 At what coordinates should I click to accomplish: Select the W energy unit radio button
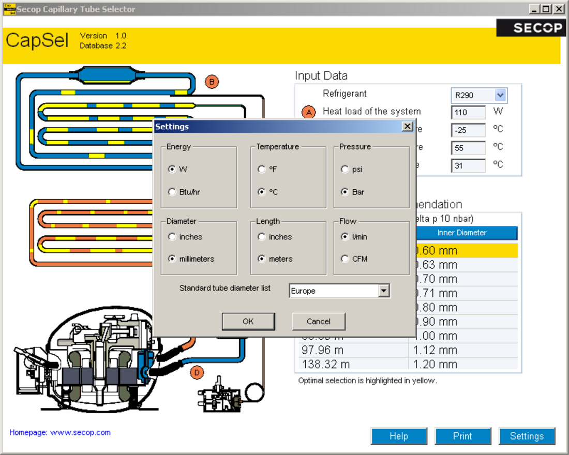172,169
